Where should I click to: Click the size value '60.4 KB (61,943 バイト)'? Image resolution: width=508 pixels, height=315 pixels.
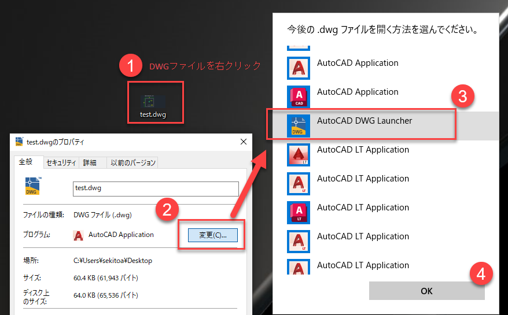tap(106, 278)
